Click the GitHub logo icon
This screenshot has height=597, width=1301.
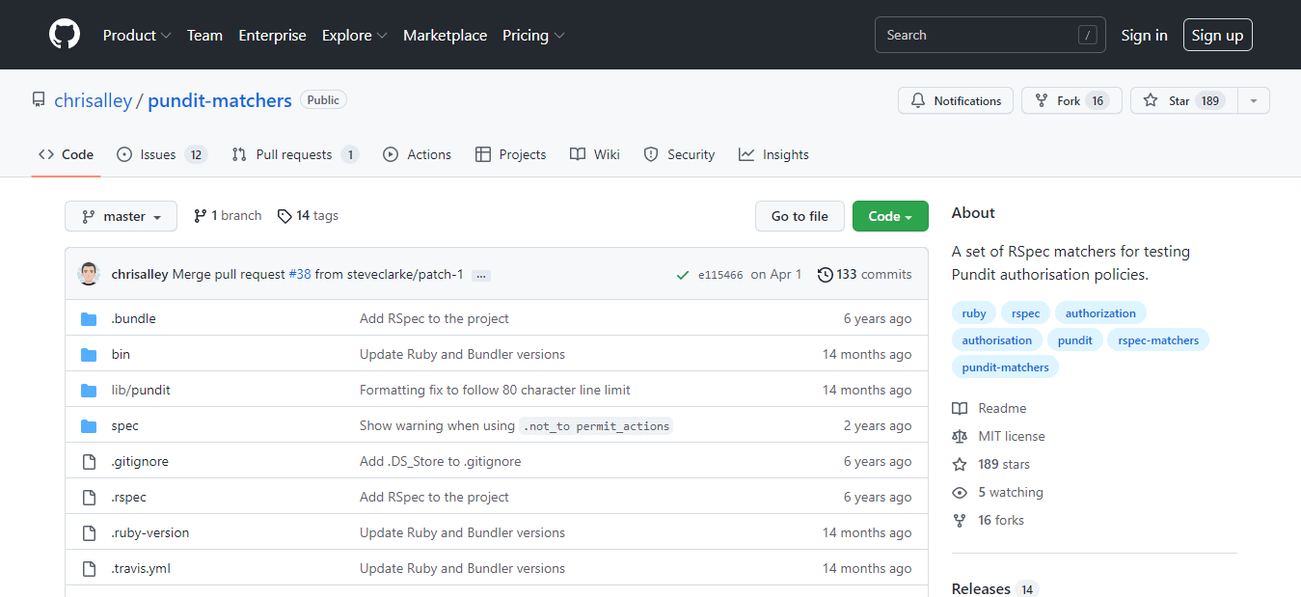click(65, 35)
